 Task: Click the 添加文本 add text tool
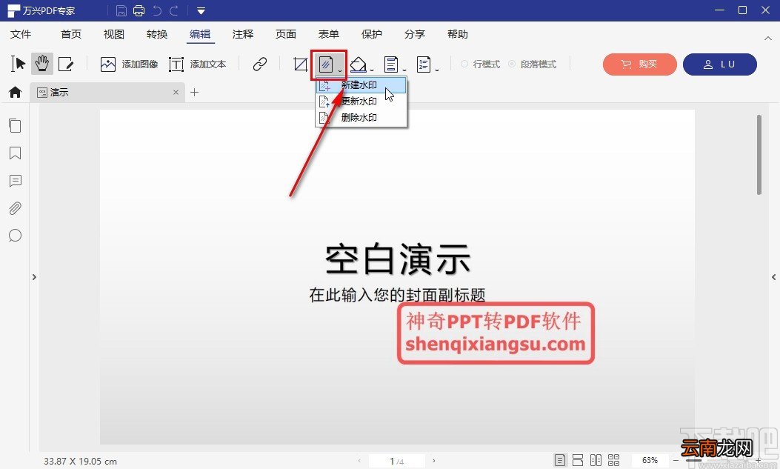[197, 64]
